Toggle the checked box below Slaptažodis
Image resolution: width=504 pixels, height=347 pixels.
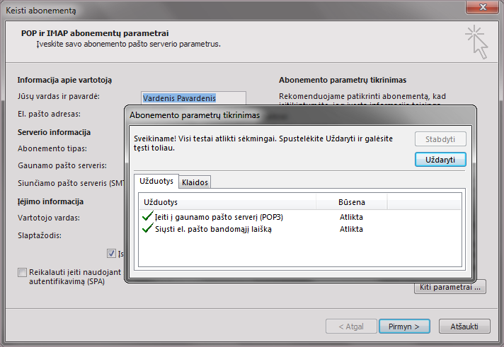pyautogui.click(x=112, y=253)
